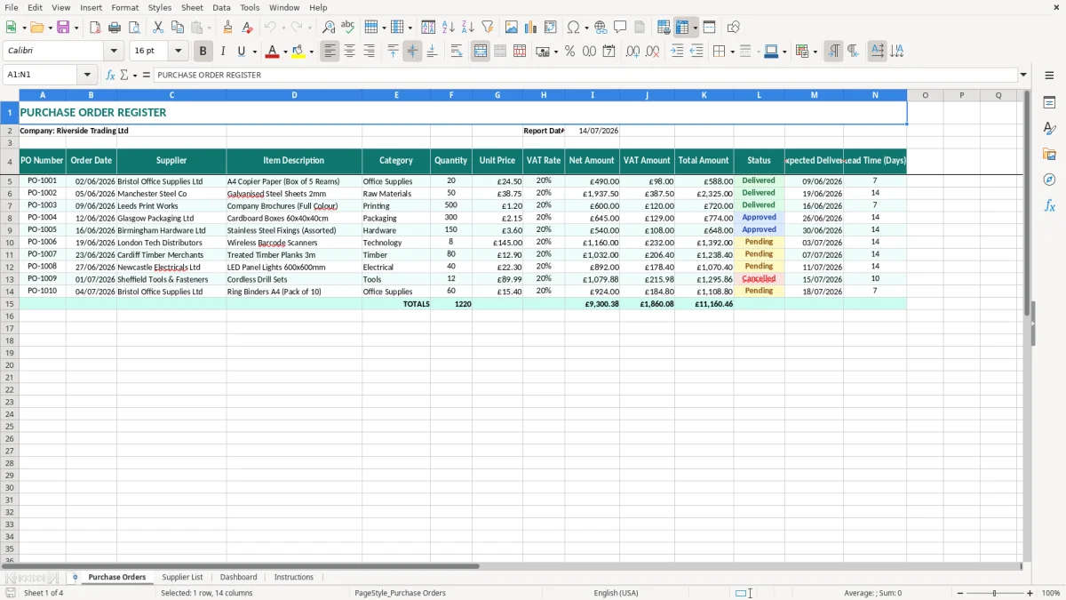Toggle Center Horizontally alignment
1066x600 pixels.
click(349, 52)
